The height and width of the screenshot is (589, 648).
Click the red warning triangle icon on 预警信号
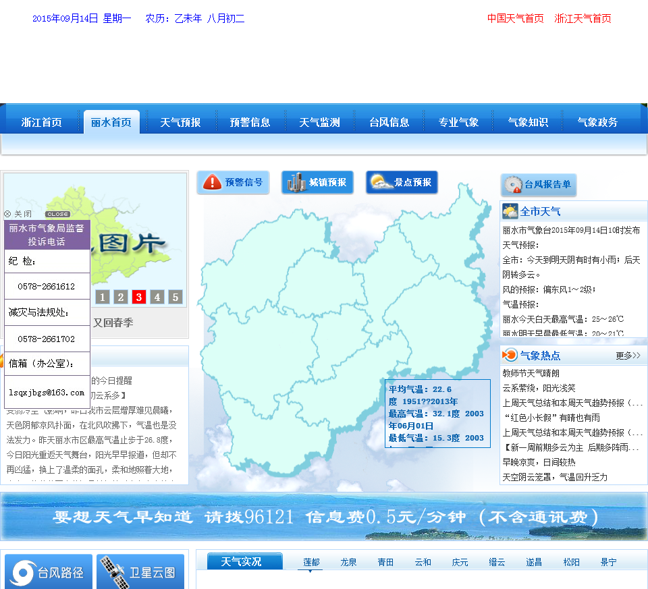pyautogui.click(x=213, y=181)
